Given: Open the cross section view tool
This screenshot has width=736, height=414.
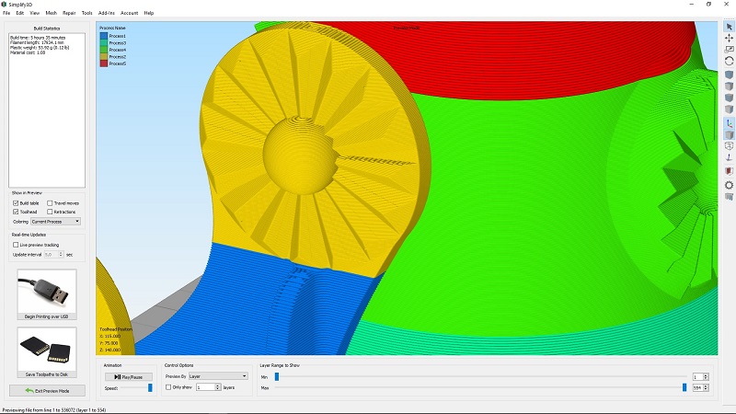Looking at the screenshot, I should (x=729, y=171).
